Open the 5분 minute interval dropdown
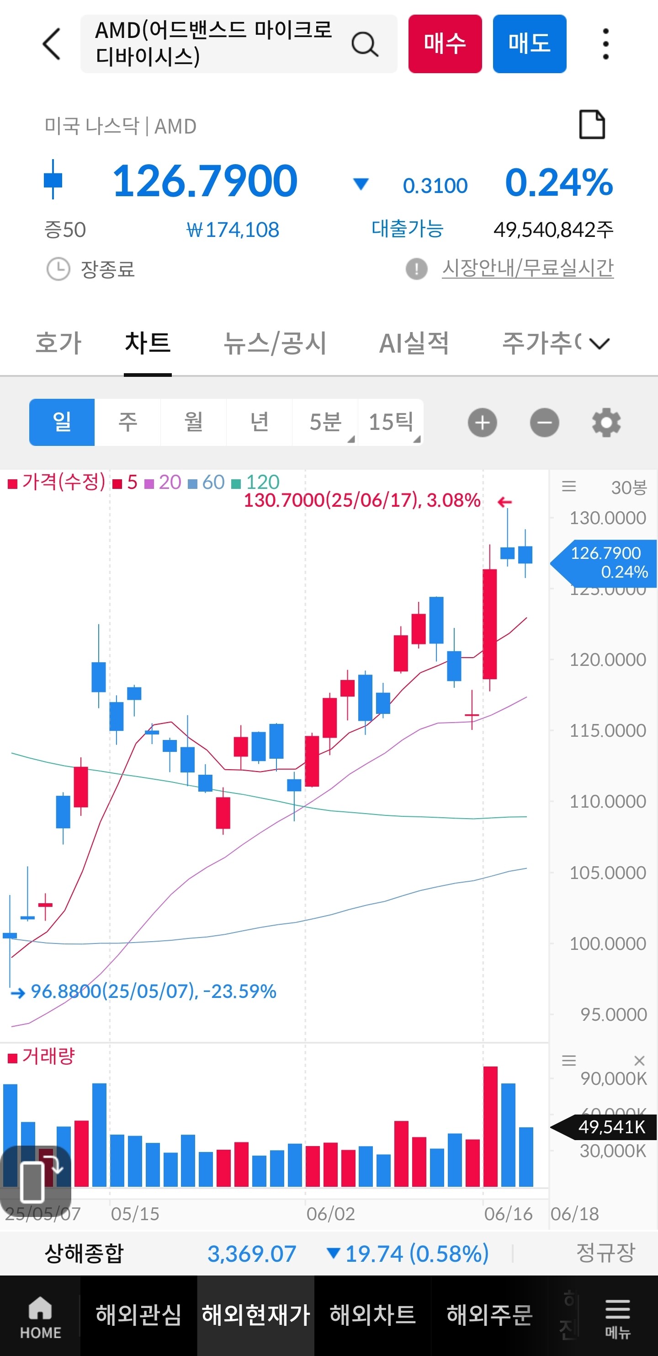The height and width of the screenshot is (1356, 658). [x=325, y=422]
